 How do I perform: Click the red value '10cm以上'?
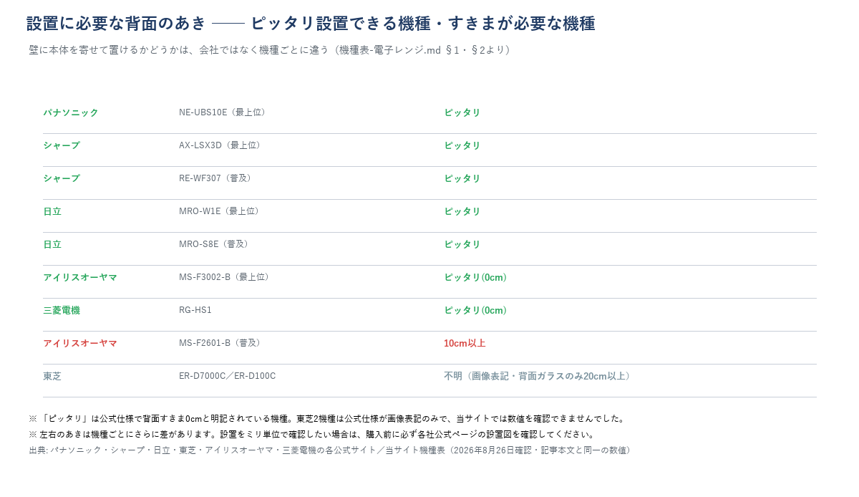point(465,343)
